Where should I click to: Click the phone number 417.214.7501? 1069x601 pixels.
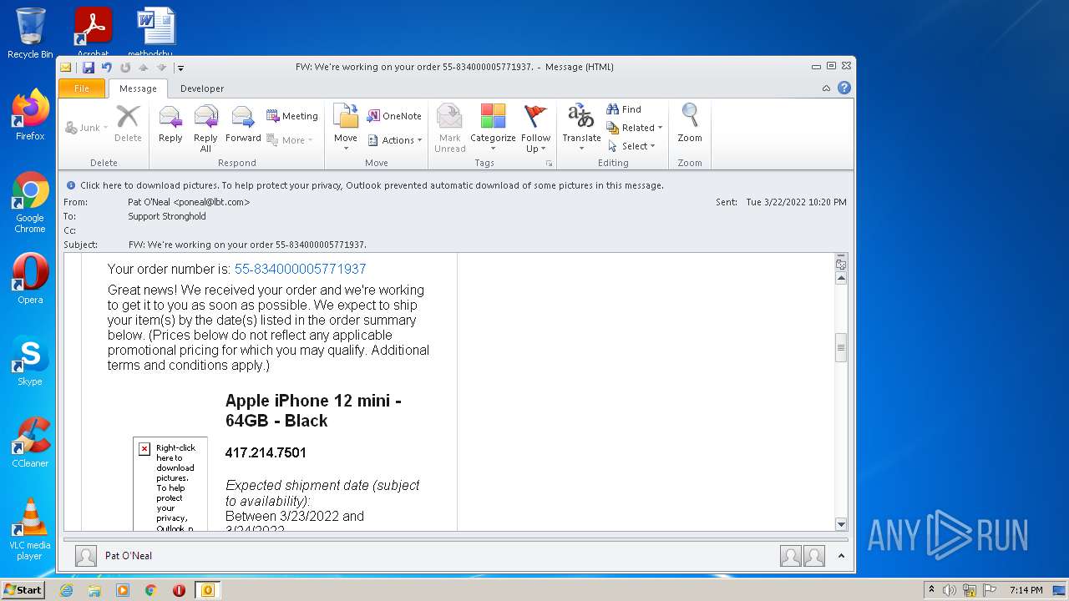(x=266, y=452)
